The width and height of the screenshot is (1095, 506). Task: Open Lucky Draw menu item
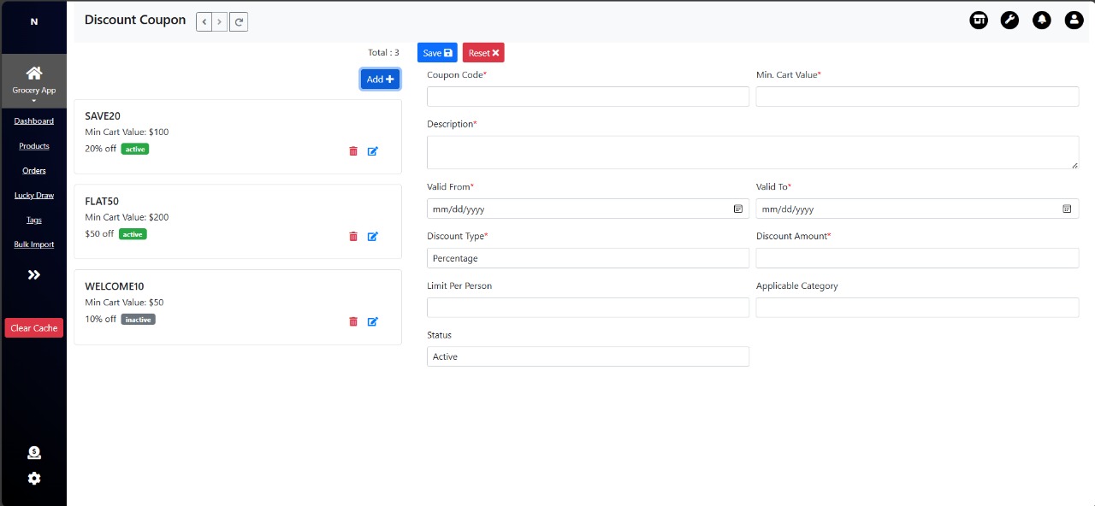coord(34,196)
